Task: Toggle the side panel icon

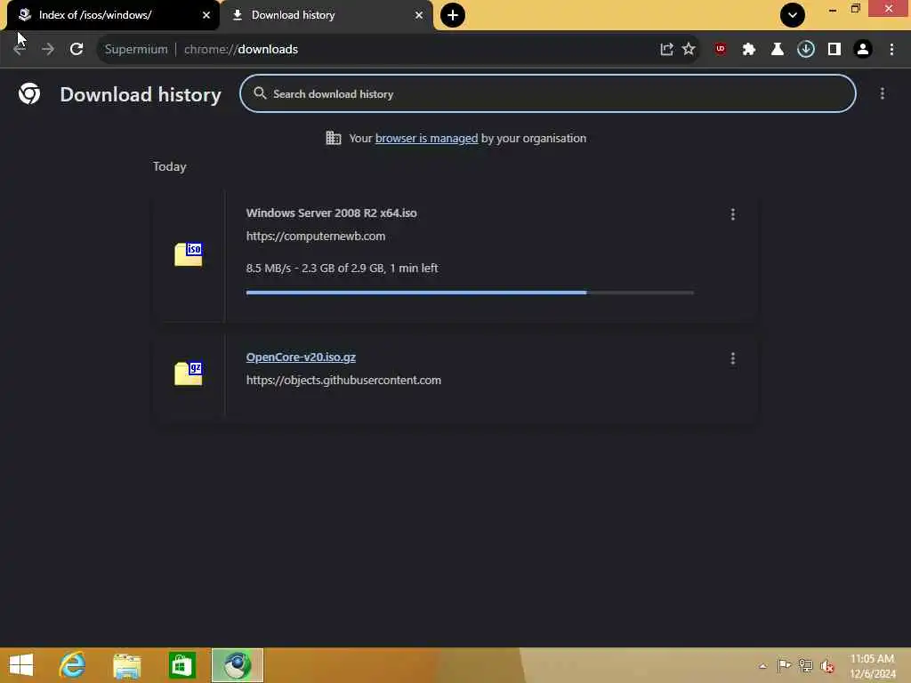Action: point(834,50)
